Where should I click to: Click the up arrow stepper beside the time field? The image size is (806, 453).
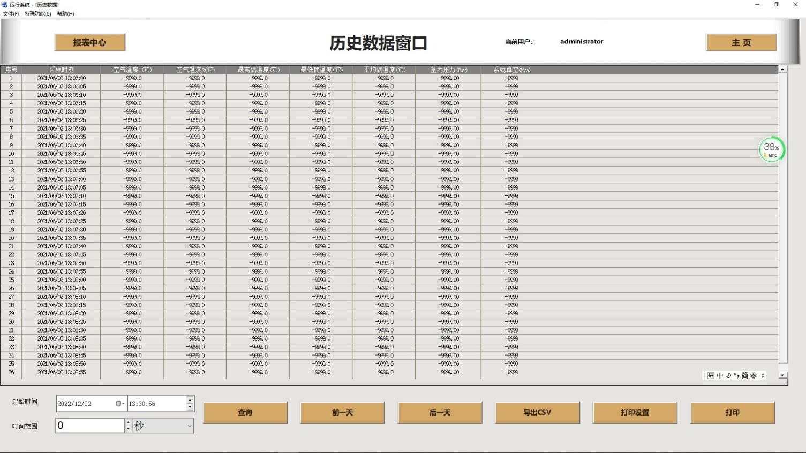190,400
